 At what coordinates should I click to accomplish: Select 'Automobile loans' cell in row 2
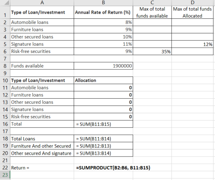tap(42, 22)
